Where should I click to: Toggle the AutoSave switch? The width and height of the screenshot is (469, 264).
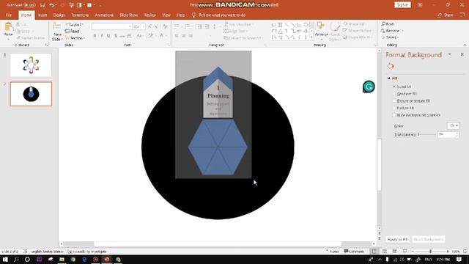(29, 5)
